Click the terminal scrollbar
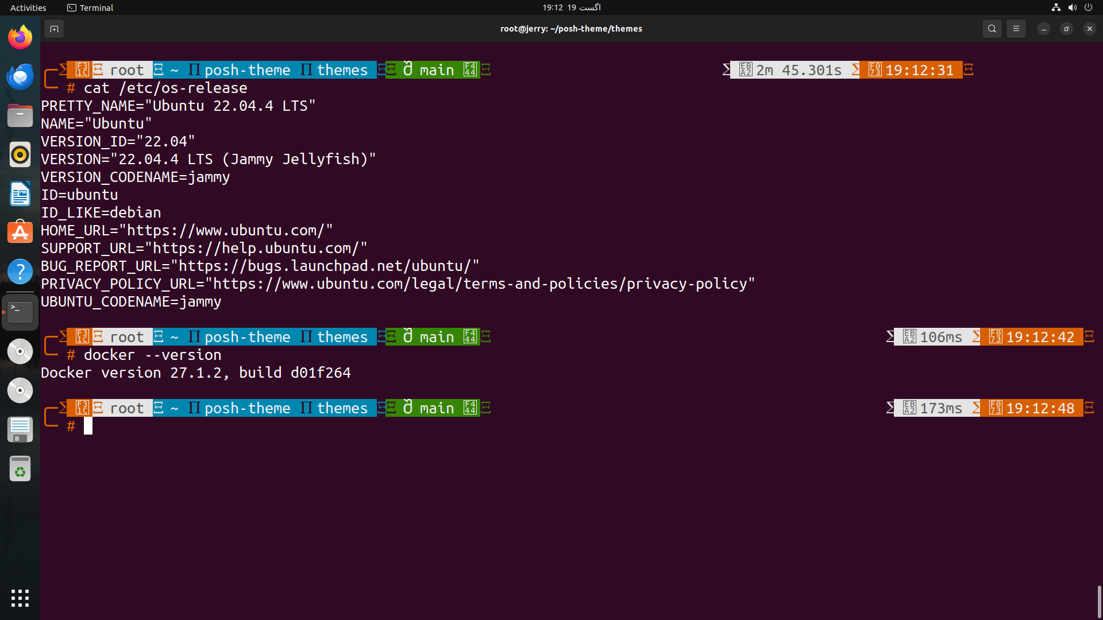The height and width of the screenshot is (620, 1103). 1099,600
